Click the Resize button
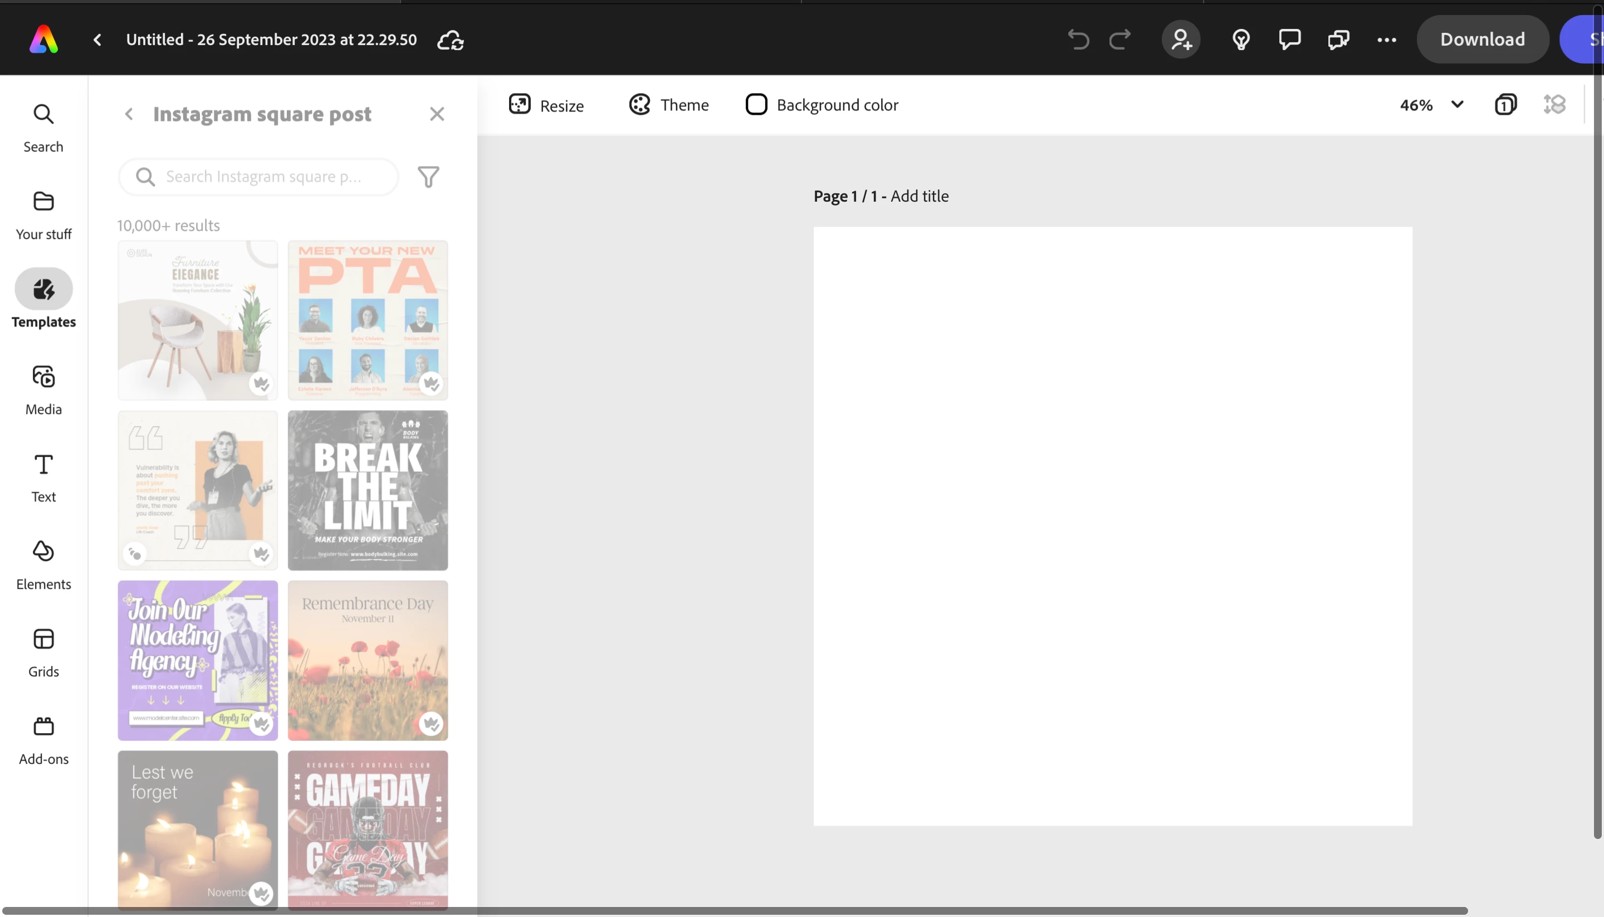 coord(546,105)
